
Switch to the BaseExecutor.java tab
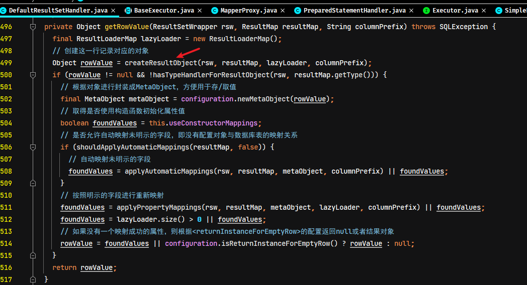point(164,11)
